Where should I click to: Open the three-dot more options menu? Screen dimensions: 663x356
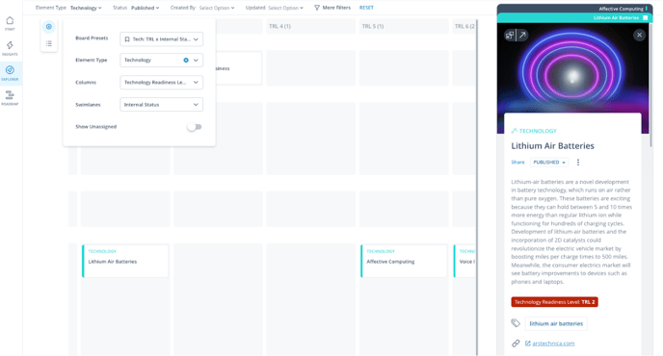(x=578, y=163)
